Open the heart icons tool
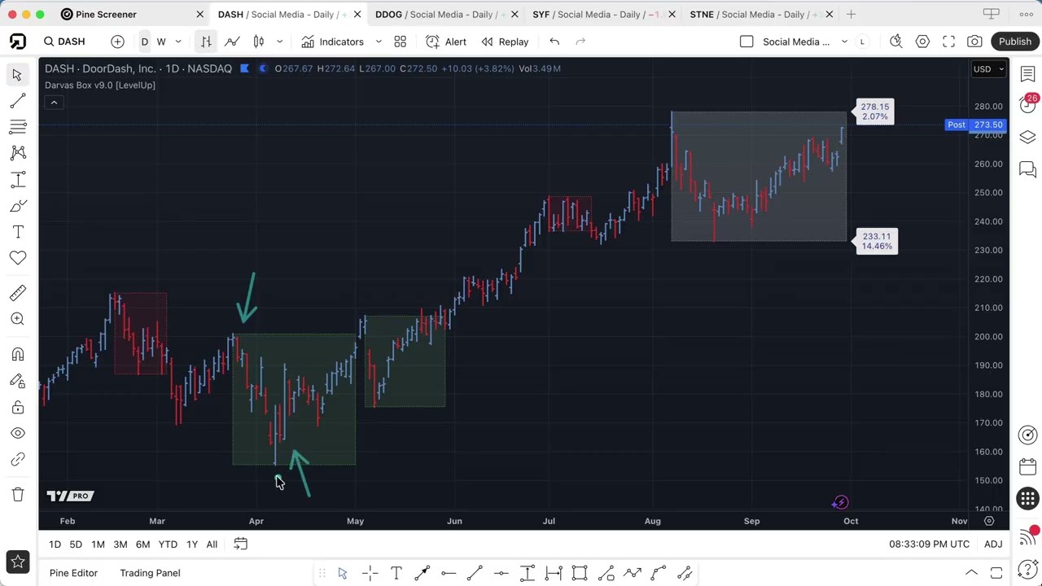 tap(17, 258)
